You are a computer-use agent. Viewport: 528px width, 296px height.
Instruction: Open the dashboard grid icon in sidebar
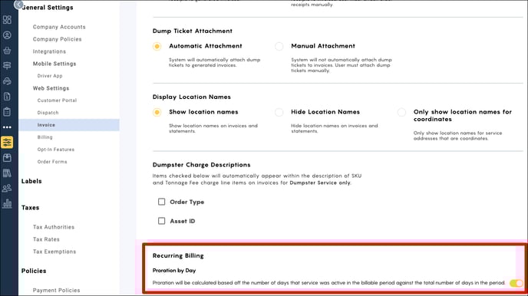(x=7, y=19)
